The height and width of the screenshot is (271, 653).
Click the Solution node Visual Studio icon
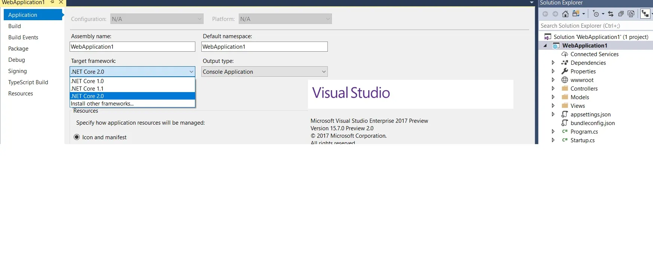pyautogui.click(x=548, y=37)
